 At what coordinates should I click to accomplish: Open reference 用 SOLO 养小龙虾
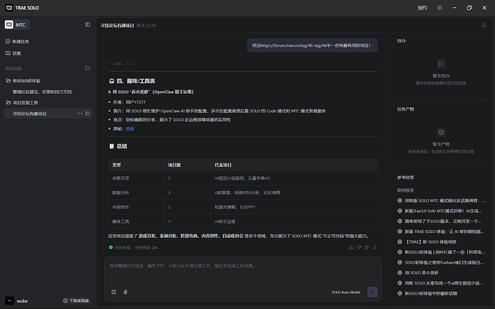(418, 272)
